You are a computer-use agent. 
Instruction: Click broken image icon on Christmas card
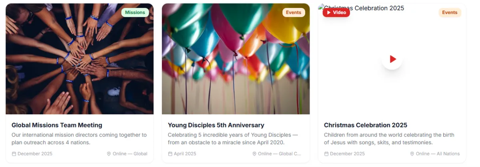tap(321, 7)
